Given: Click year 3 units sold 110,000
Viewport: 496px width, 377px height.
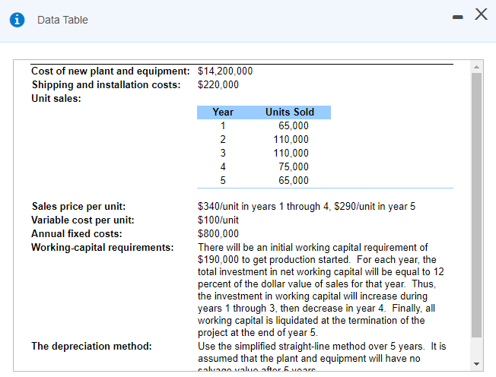Looking at the screenshot, I should 291,153.
